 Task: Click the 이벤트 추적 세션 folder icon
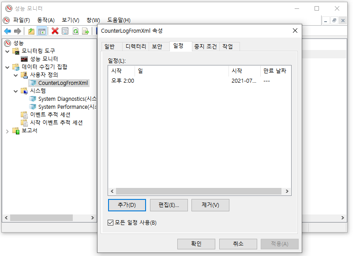[x=24, y=115]
